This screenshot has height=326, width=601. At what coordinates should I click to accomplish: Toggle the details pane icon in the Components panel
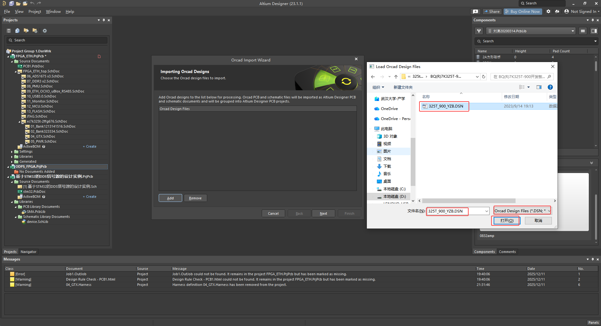[x=594, y=31]
